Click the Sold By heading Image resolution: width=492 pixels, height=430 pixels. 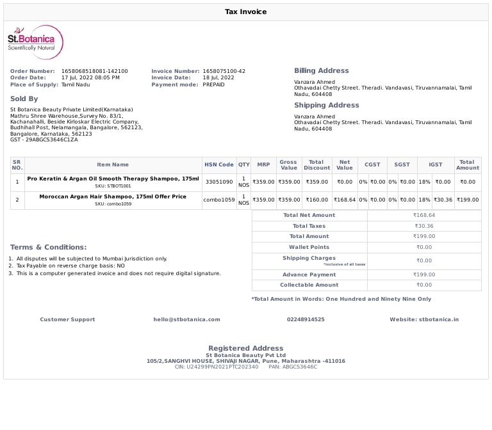coord(24,99)
